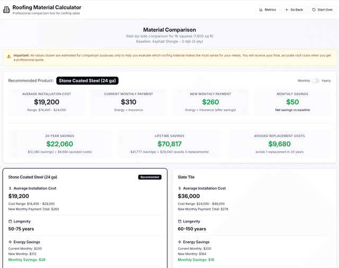This screenshot has height=268, width=339.
Task: Click the 20-Year Savings summary card
Action: click(x=59, y=144)
